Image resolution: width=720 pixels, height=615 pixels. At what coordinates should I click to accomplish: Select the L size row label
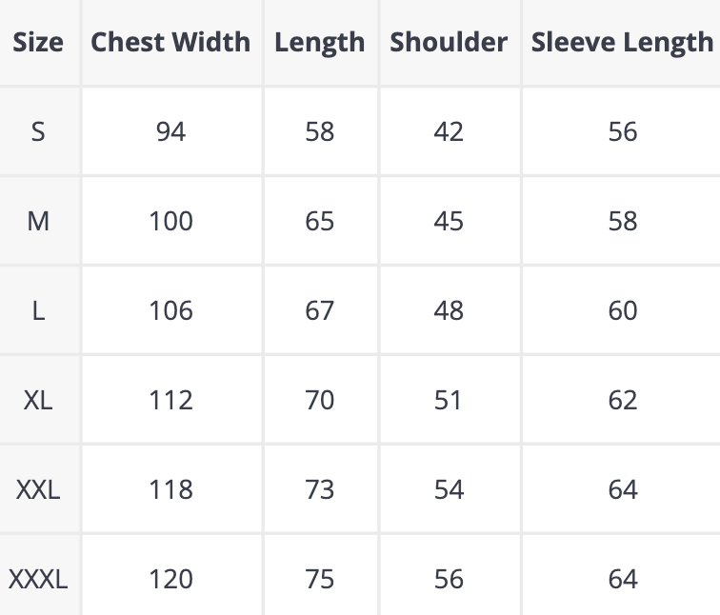38,310
